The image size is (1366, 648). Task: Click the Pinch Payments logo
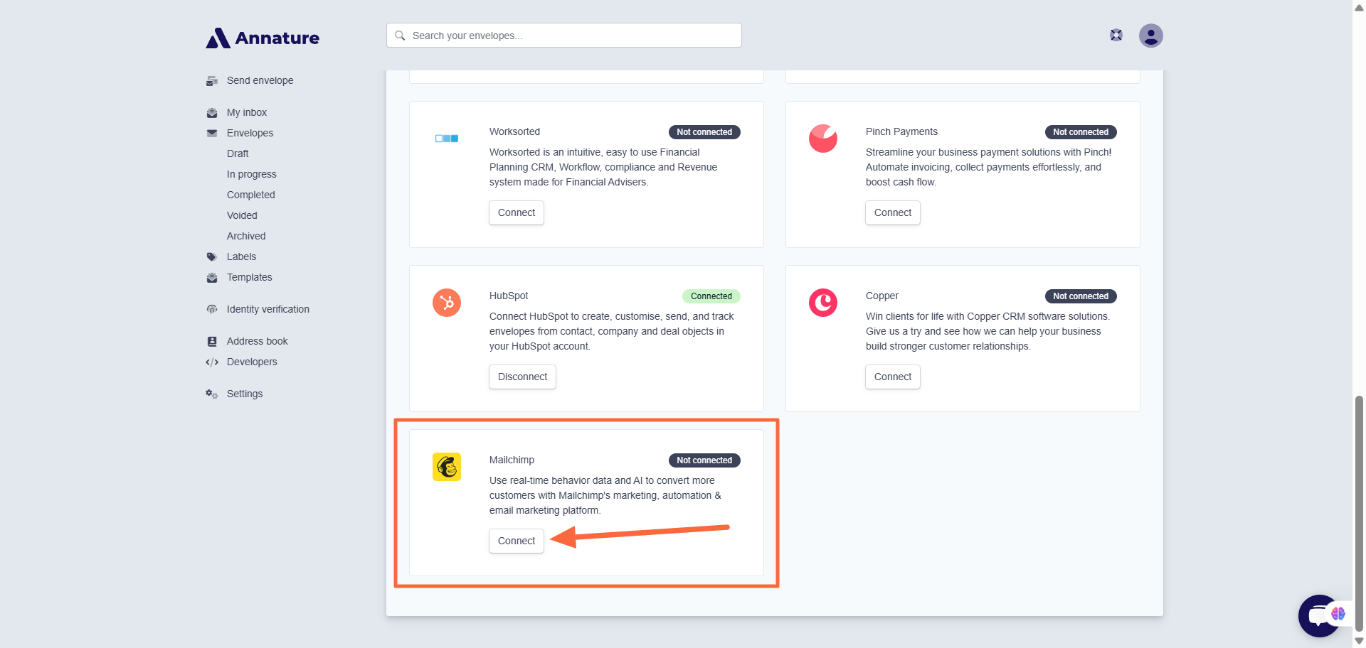pos(823,139)
